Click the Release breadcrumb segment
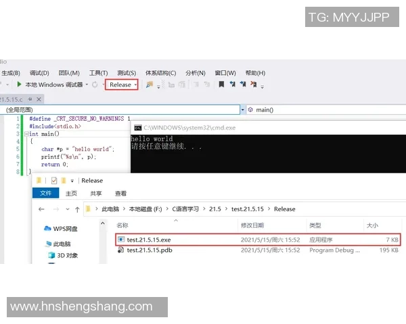Viewport: 406px width, 324px height. tap(285, 209)
